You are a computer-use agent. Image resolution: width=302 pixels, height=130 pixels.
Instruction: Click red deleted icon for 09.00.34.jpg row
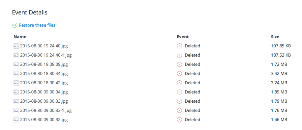[x=179, y=92]
